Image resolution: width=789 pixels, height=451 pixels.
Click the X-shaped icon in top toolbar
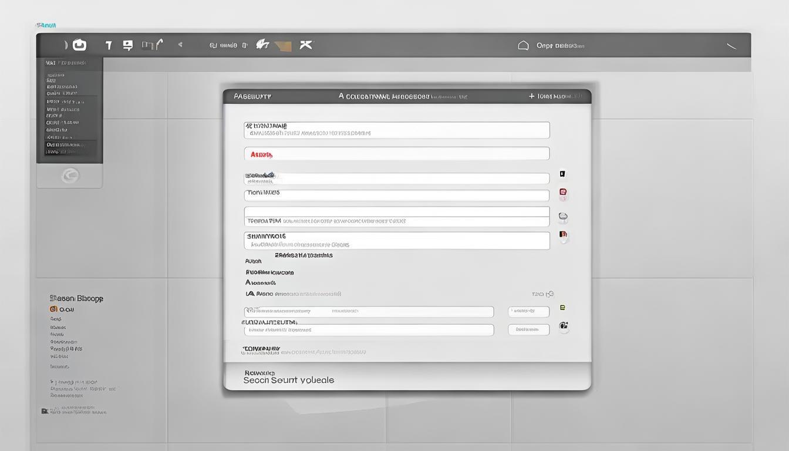(306, 45)
